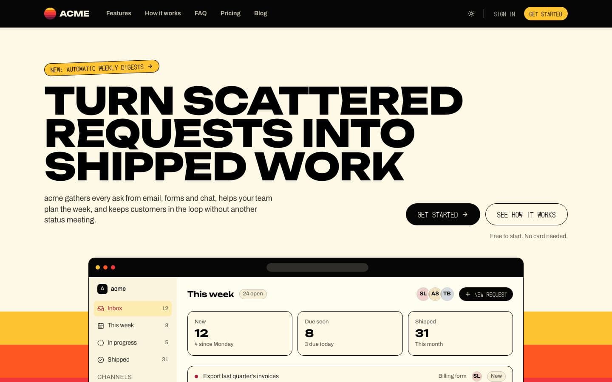Click the 24 open badge
Image resolution: width=612 pixels, height=382 pixels.
point(253,294)
